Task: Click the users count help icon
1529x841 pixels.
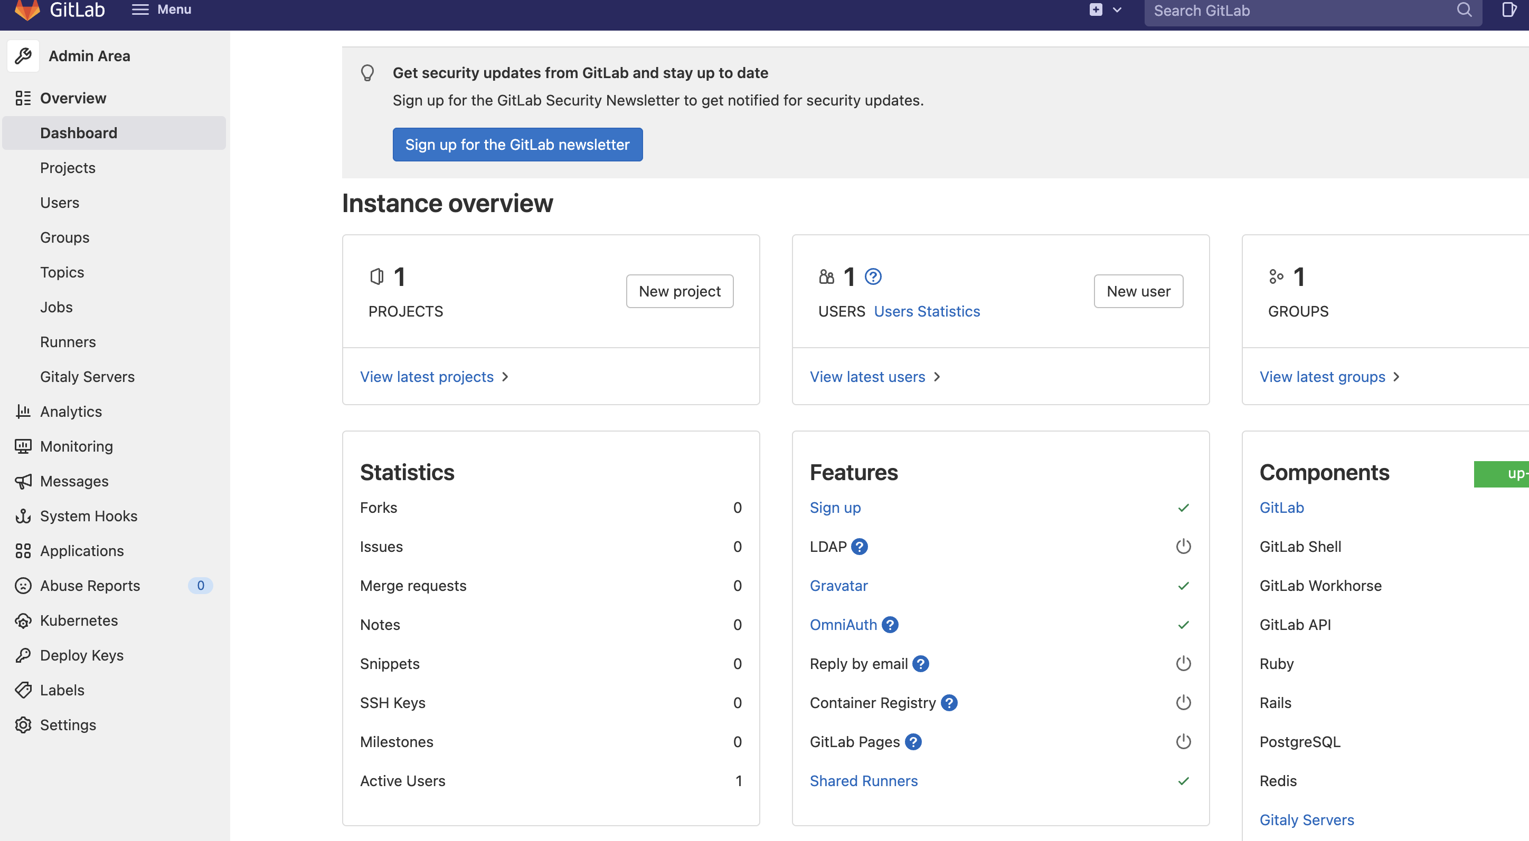Action: coord(873,276)
